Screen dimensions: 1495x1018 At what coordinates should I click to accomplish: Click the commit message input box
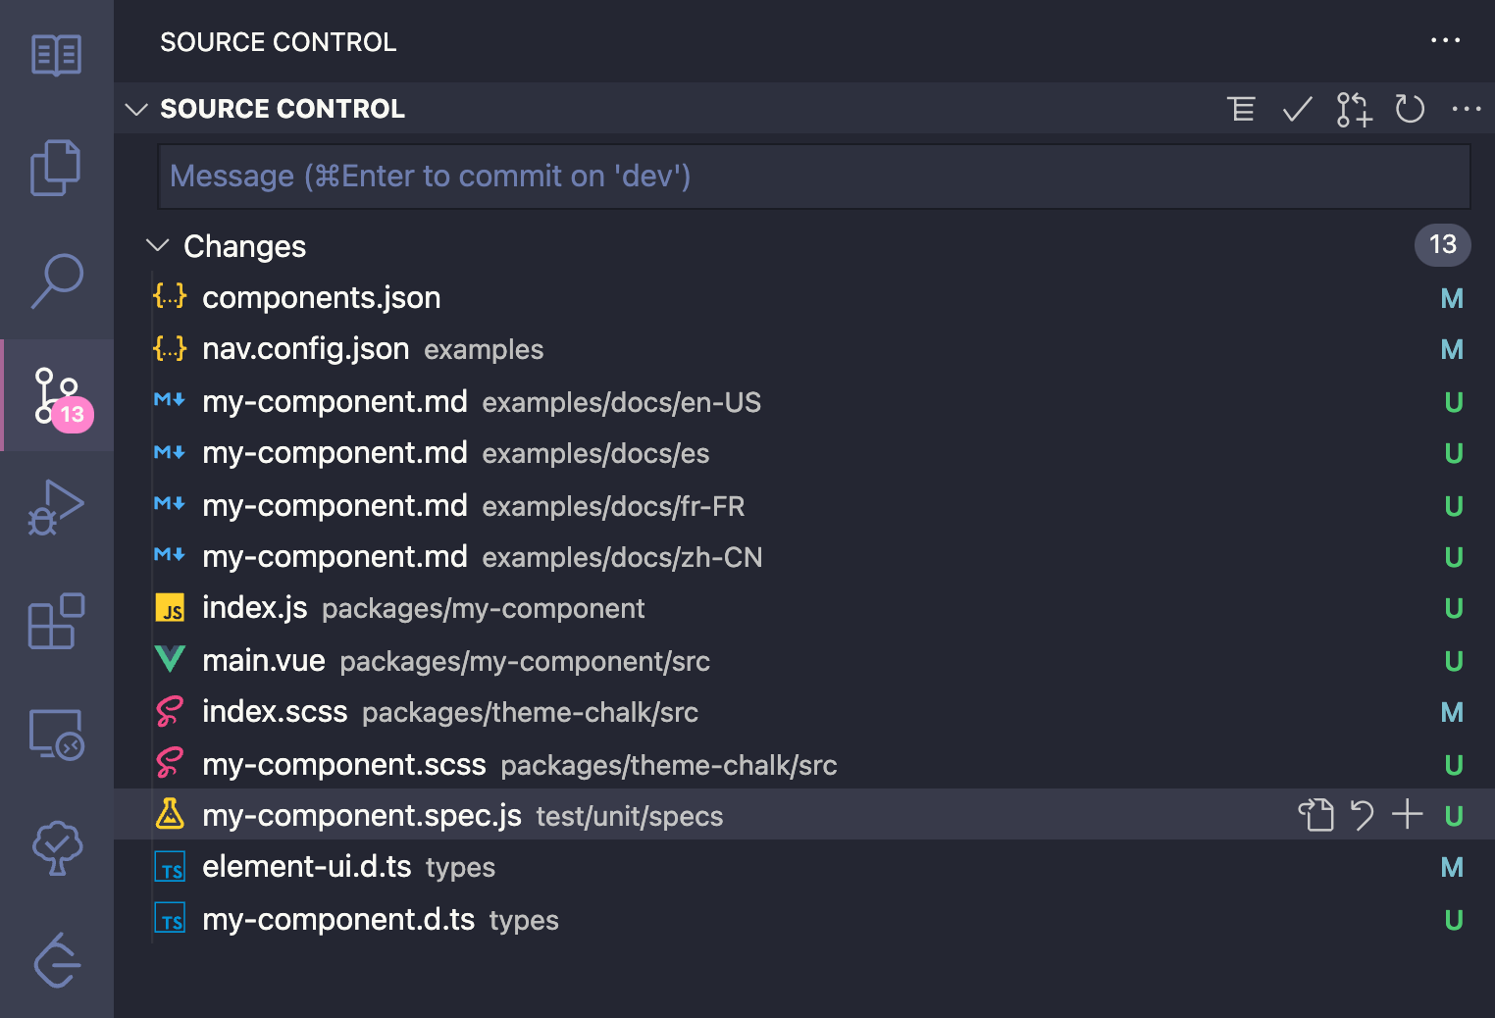click(813, 177)
